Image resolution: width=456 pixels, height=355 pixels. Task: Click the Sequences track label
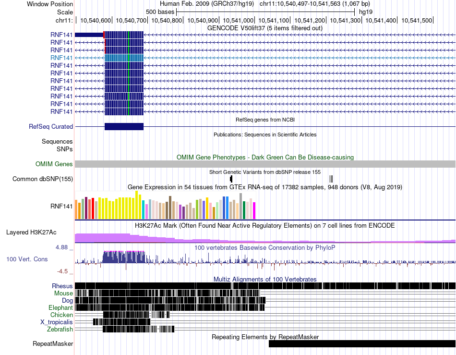57,141
